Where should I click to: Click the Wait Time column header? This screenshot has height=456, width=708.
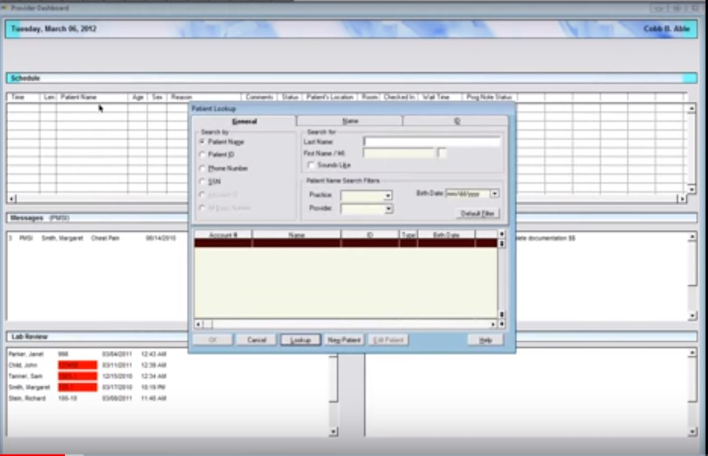coord(440,97)
